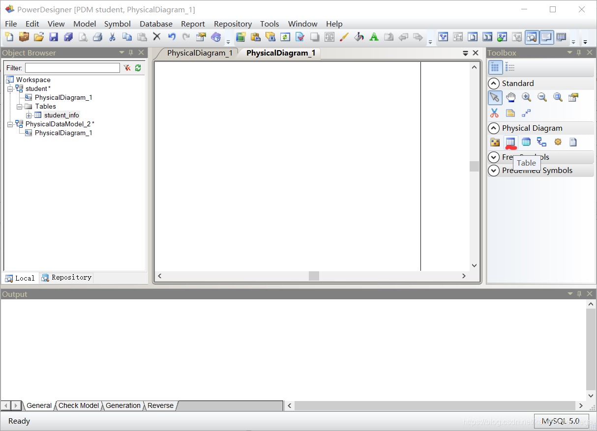Open the diagram tab list dropdown arrow
Viewport: 597px width, 431px height.
[466, 53]
